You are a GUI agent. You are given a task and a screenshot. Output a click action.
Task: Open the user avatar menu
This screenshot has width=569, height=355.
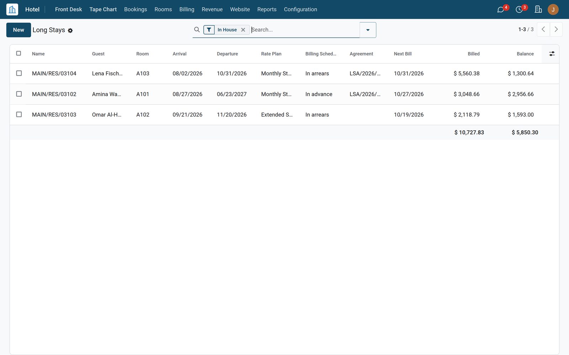[553, 10]
